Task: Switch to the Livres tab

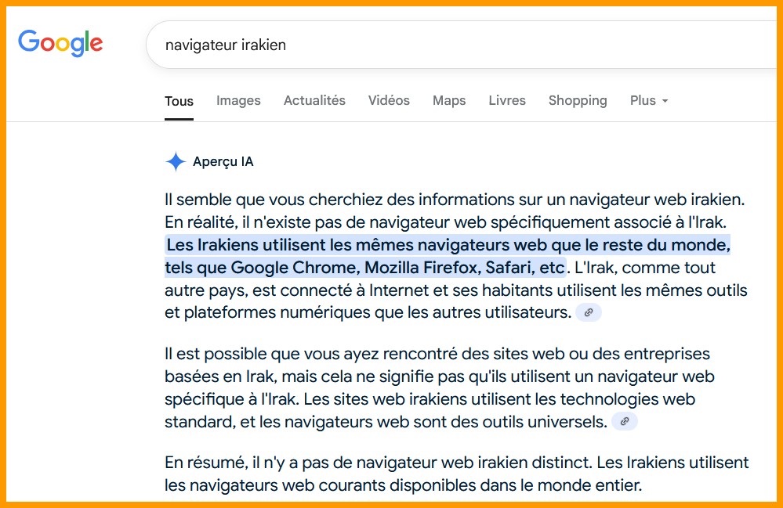Action: (x=507, y=101)
